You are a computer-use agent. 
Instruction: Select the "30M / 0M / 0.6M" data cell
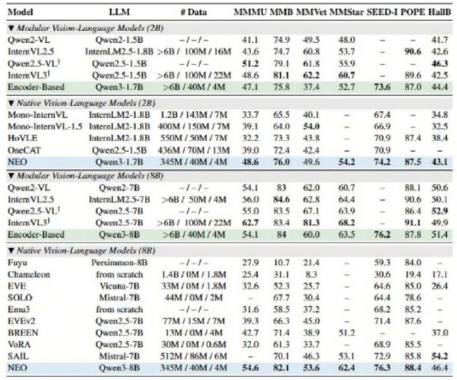tap(193, 344)
